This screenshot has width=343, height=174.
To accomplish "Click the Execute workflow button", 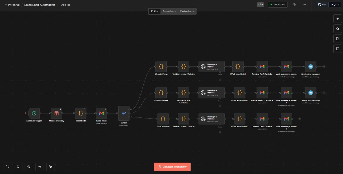I will pyautogui.click(x=173, y=167).
